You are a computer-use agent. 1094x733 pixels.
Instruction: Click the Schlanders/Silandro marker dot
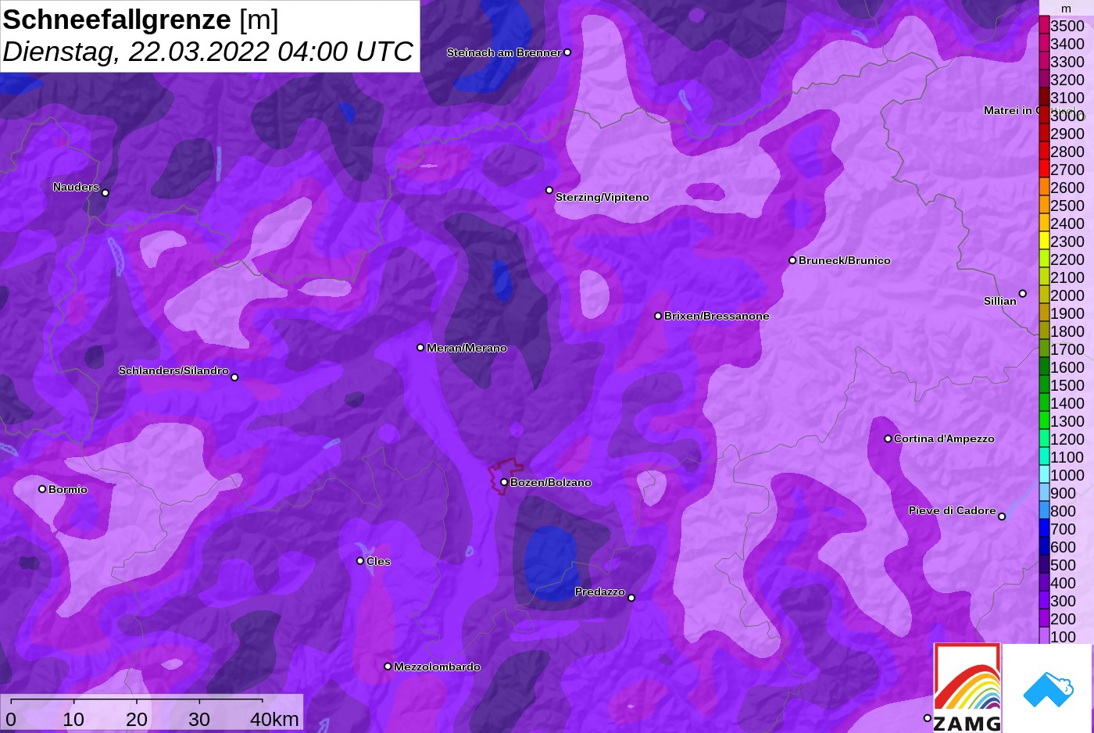click(x=234, y=377)
